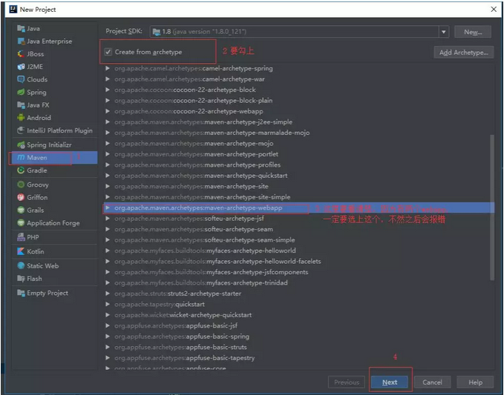Screen dimensions: 504x395
Task: Click the Grails icon
Action: pos(21,210)
